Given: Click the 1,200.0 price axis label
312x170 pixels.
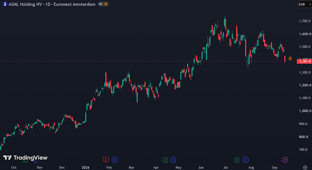Looking at the screenshot, I should (305, 85).
